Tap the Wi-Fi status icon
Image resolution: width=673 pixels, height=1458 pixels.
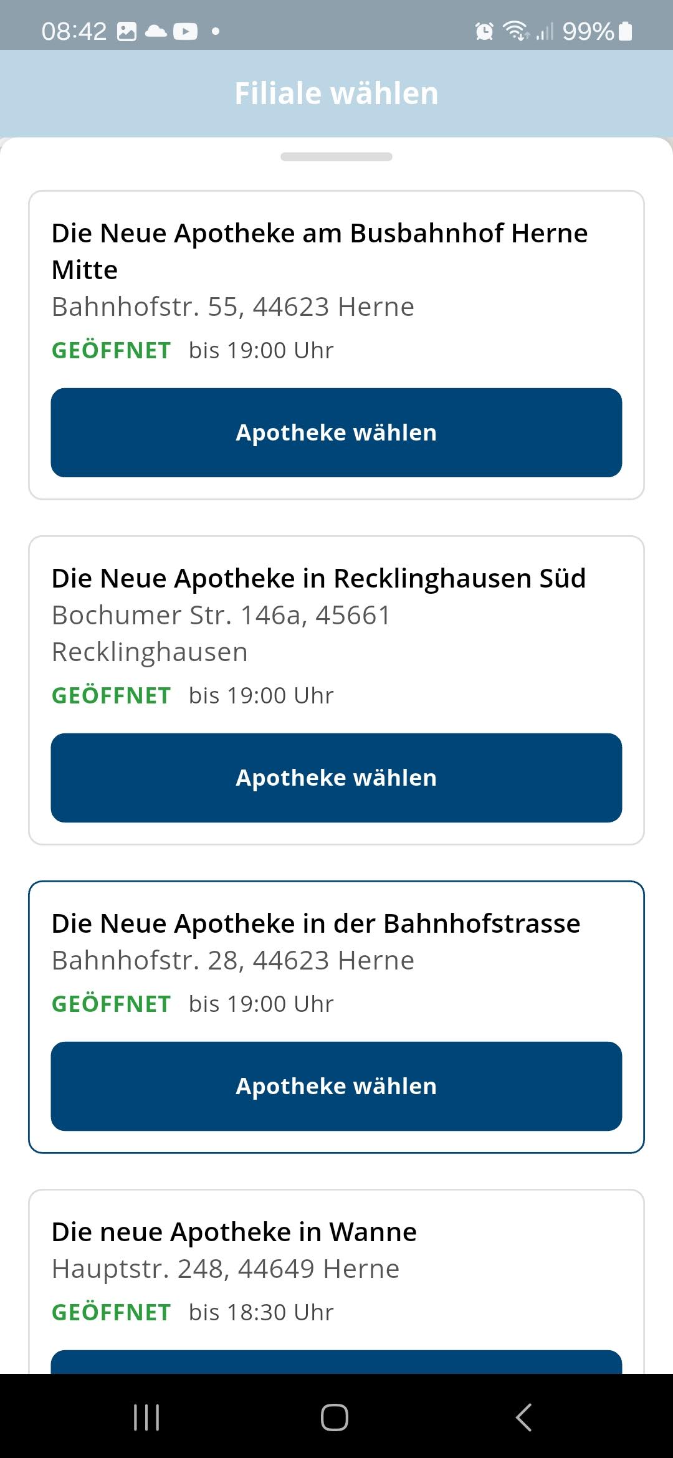516,31
